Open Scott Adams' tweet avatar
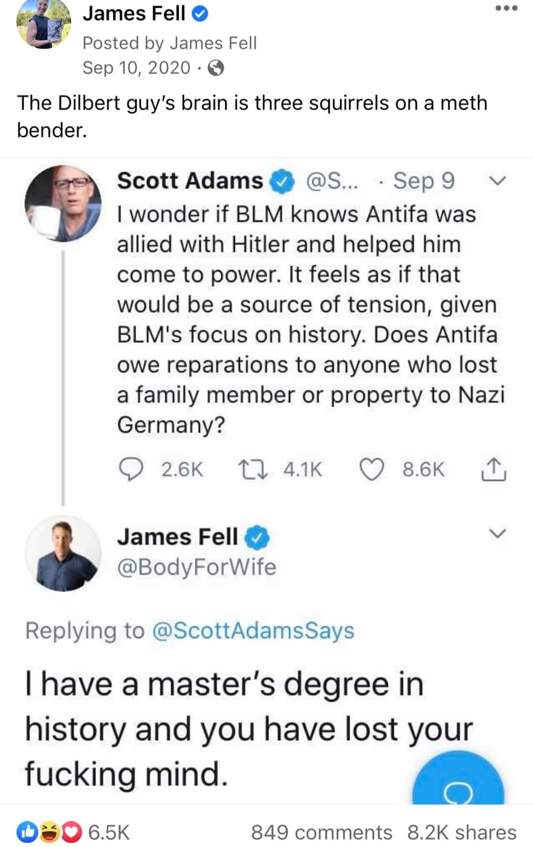 pos(63,203)
